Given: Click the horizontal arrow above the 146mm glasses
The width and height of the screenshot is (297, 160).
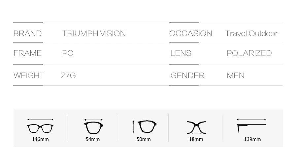Looking at the screenshot, I should [40, 120].
